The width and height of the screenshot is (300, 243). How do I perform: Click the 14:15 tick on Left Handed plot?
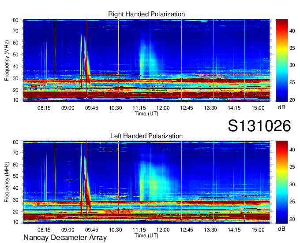(234, 230)
